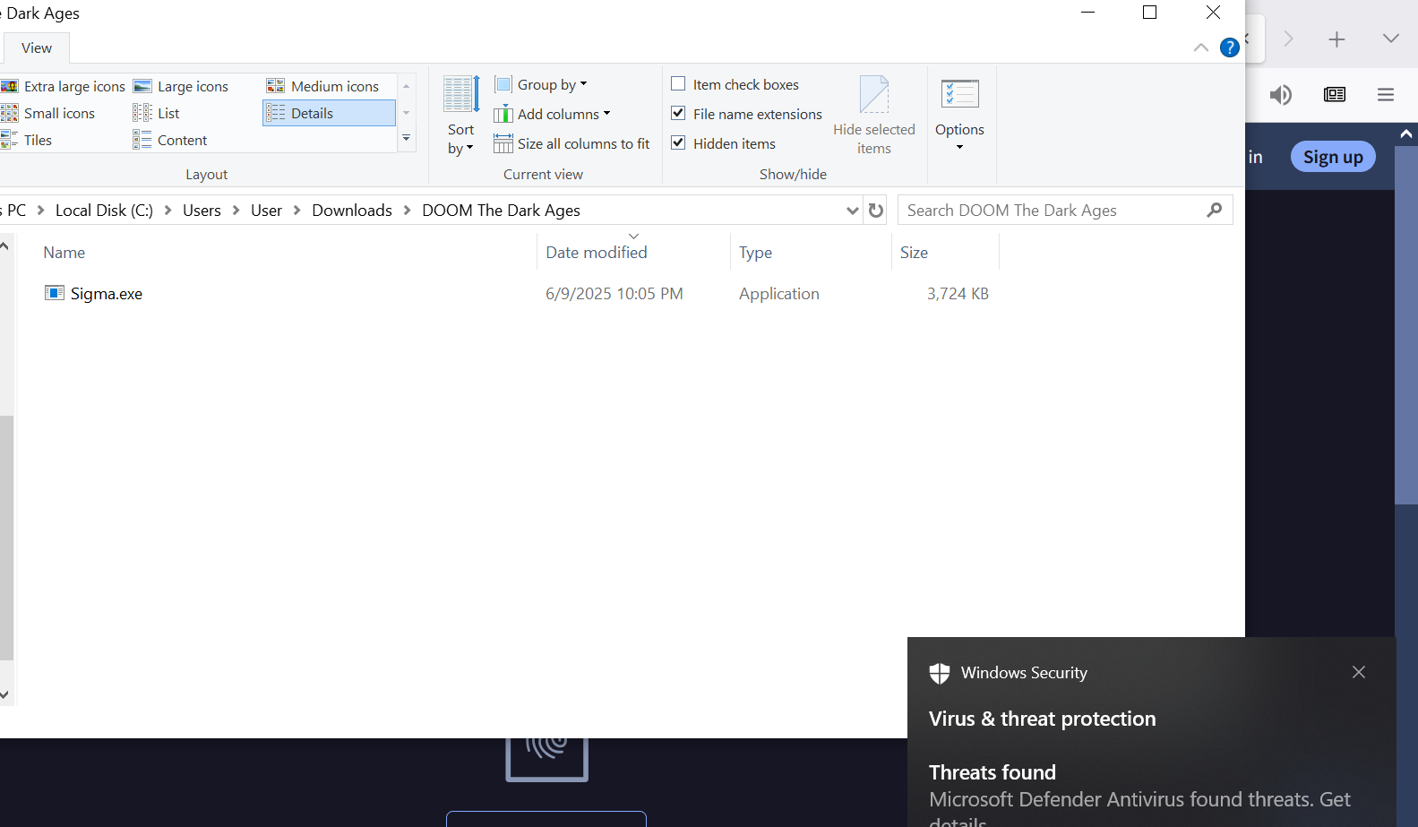Go to Users folder breadcrumb
This screenshot has width=1418, height=827.
click(x=202, y=211)
